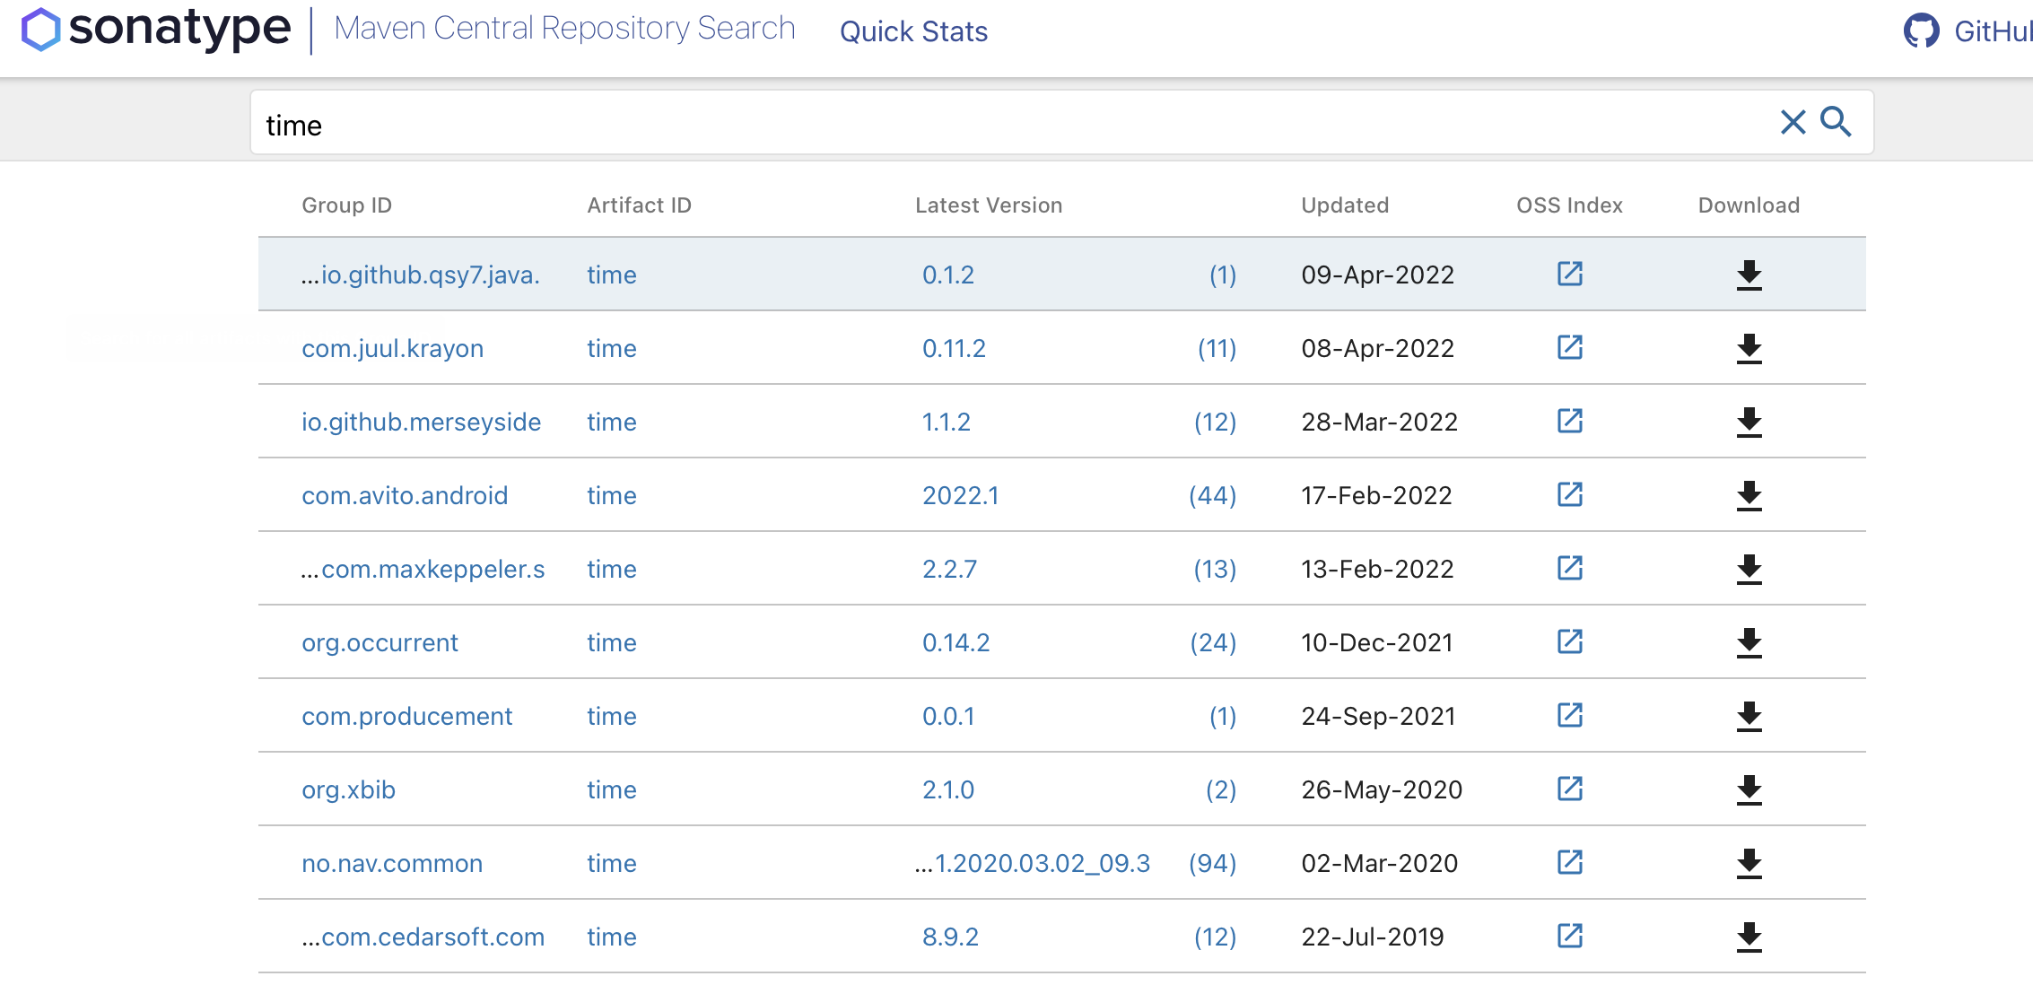Click the Latest Version column header
2033x985 pixels.
(989, 205)
